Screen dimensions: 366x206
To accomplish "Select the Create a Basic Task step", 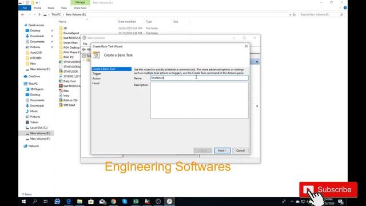I will tap(112, 69).
